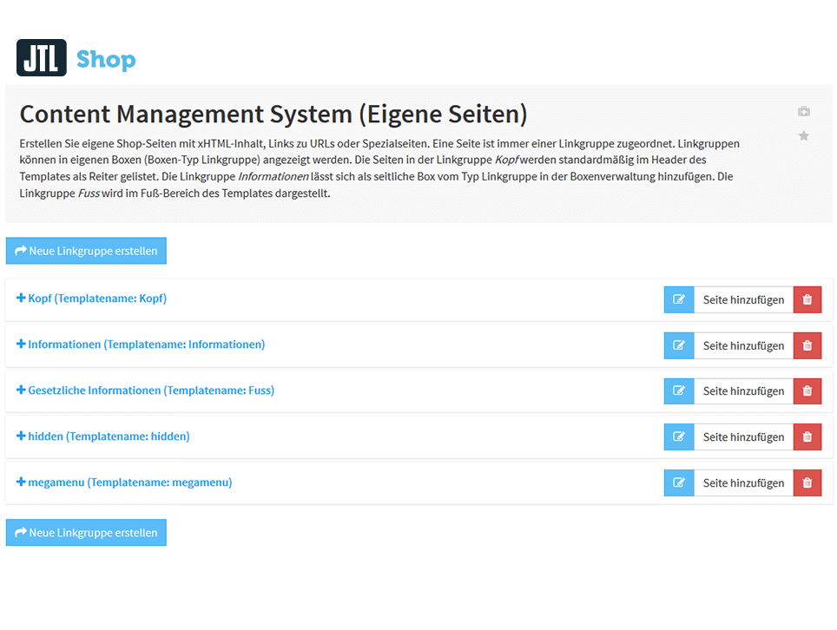
Task: Delete the Kopf link group
Action: tap(807, 299)
